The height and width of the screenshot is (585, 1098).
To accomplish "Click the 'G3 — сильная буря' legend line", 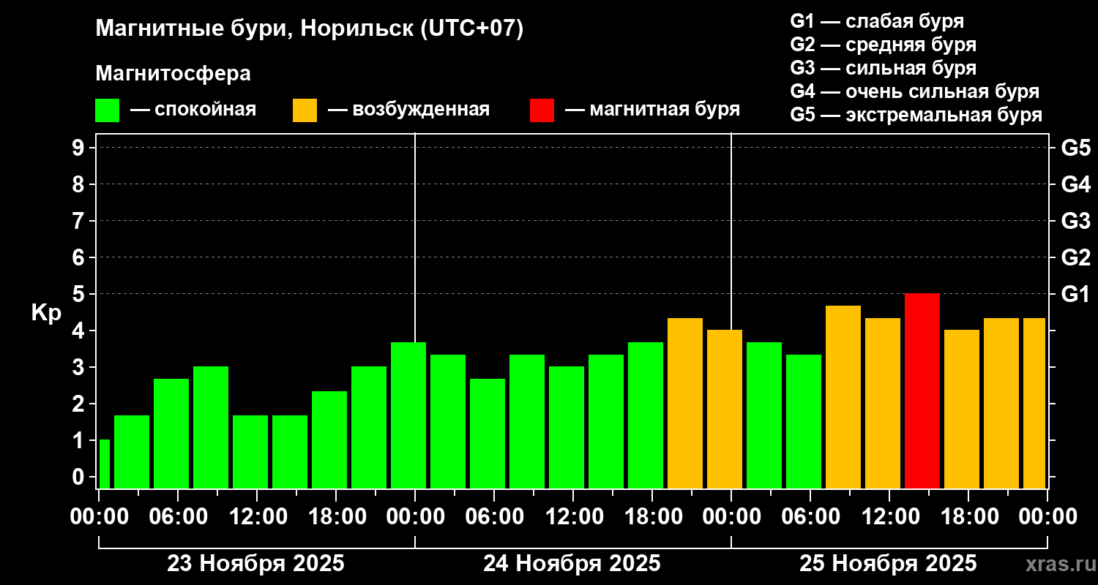I will pos(883,68).
